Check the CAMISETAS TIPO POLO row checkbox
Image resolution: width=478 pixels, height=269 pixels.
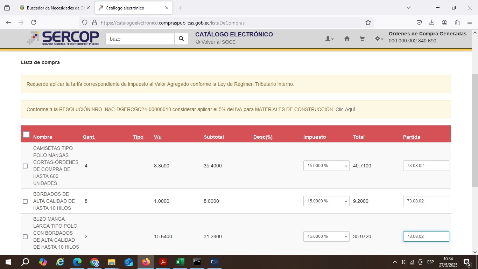pos(25,166)
